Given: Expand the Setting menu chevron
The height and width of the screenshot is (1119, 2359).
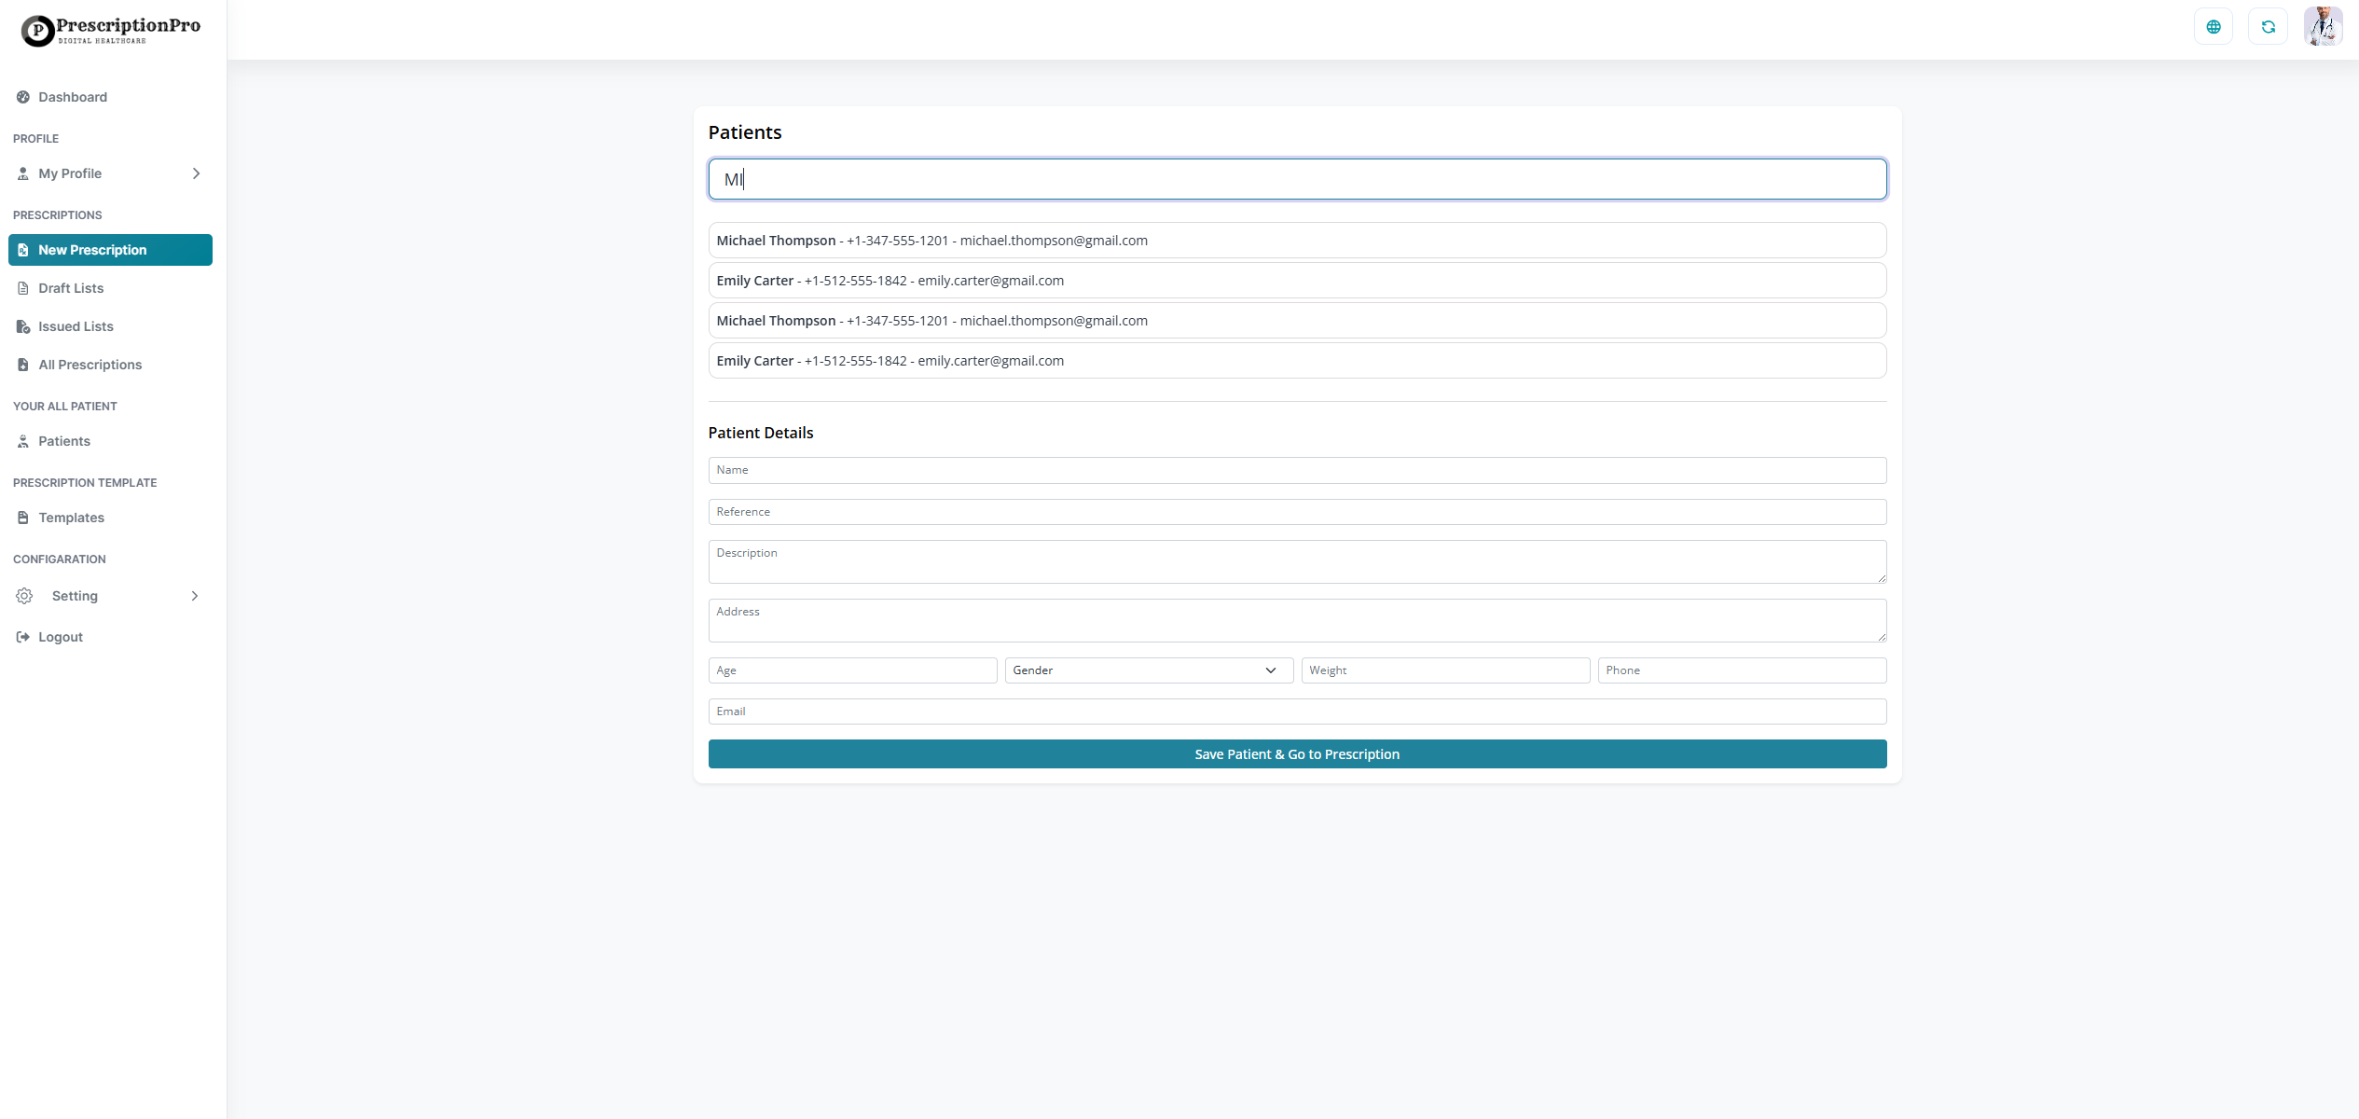Looking at the screenshot, I should (194, 596).
